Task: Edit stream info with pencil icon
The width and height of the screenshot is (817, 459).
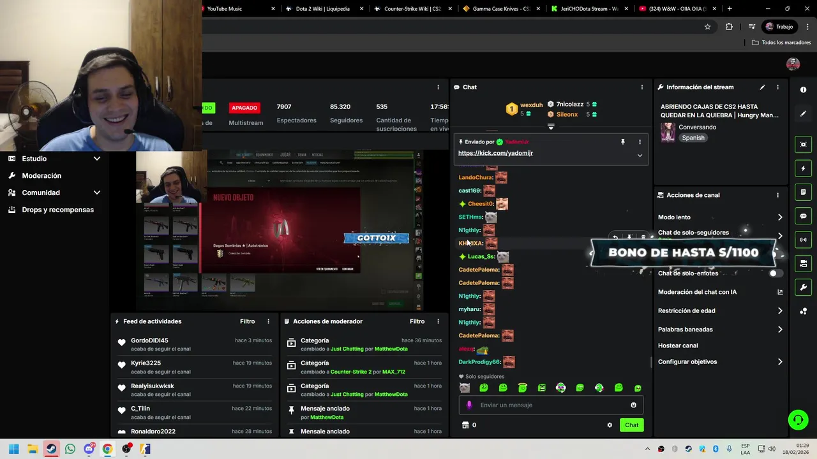Action: point(762,87)
